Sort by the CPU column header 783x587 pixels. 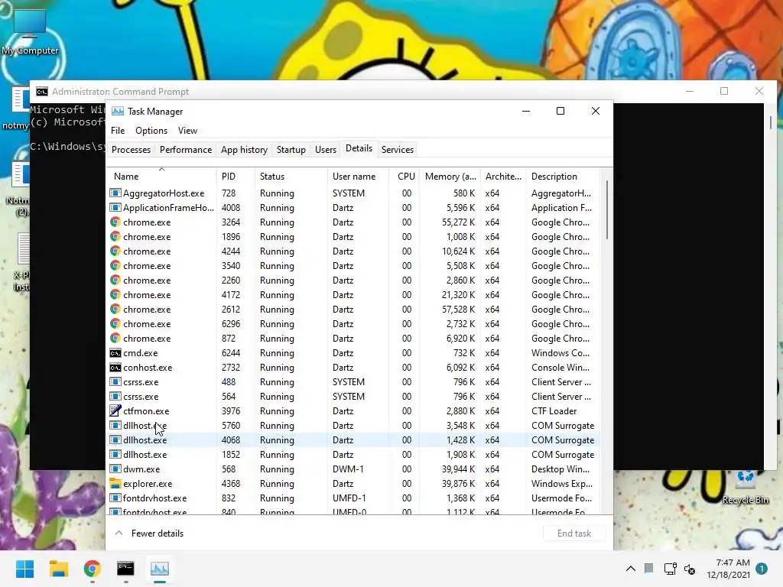pyautogui.click(x=404, y=177)
